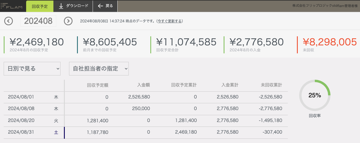Click the 1,281,400 回収予定額 cell
The height and width of the screenshot is (143, 360).
click(97, 121)
